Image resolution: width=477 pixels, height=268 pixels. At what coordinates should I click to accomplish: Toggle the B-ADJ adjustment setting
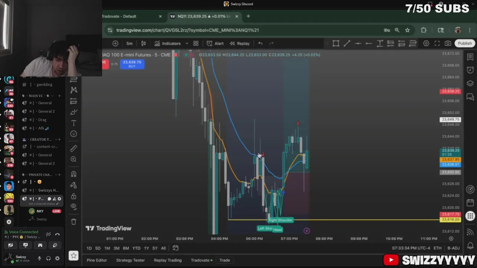[x=454, y=248]
